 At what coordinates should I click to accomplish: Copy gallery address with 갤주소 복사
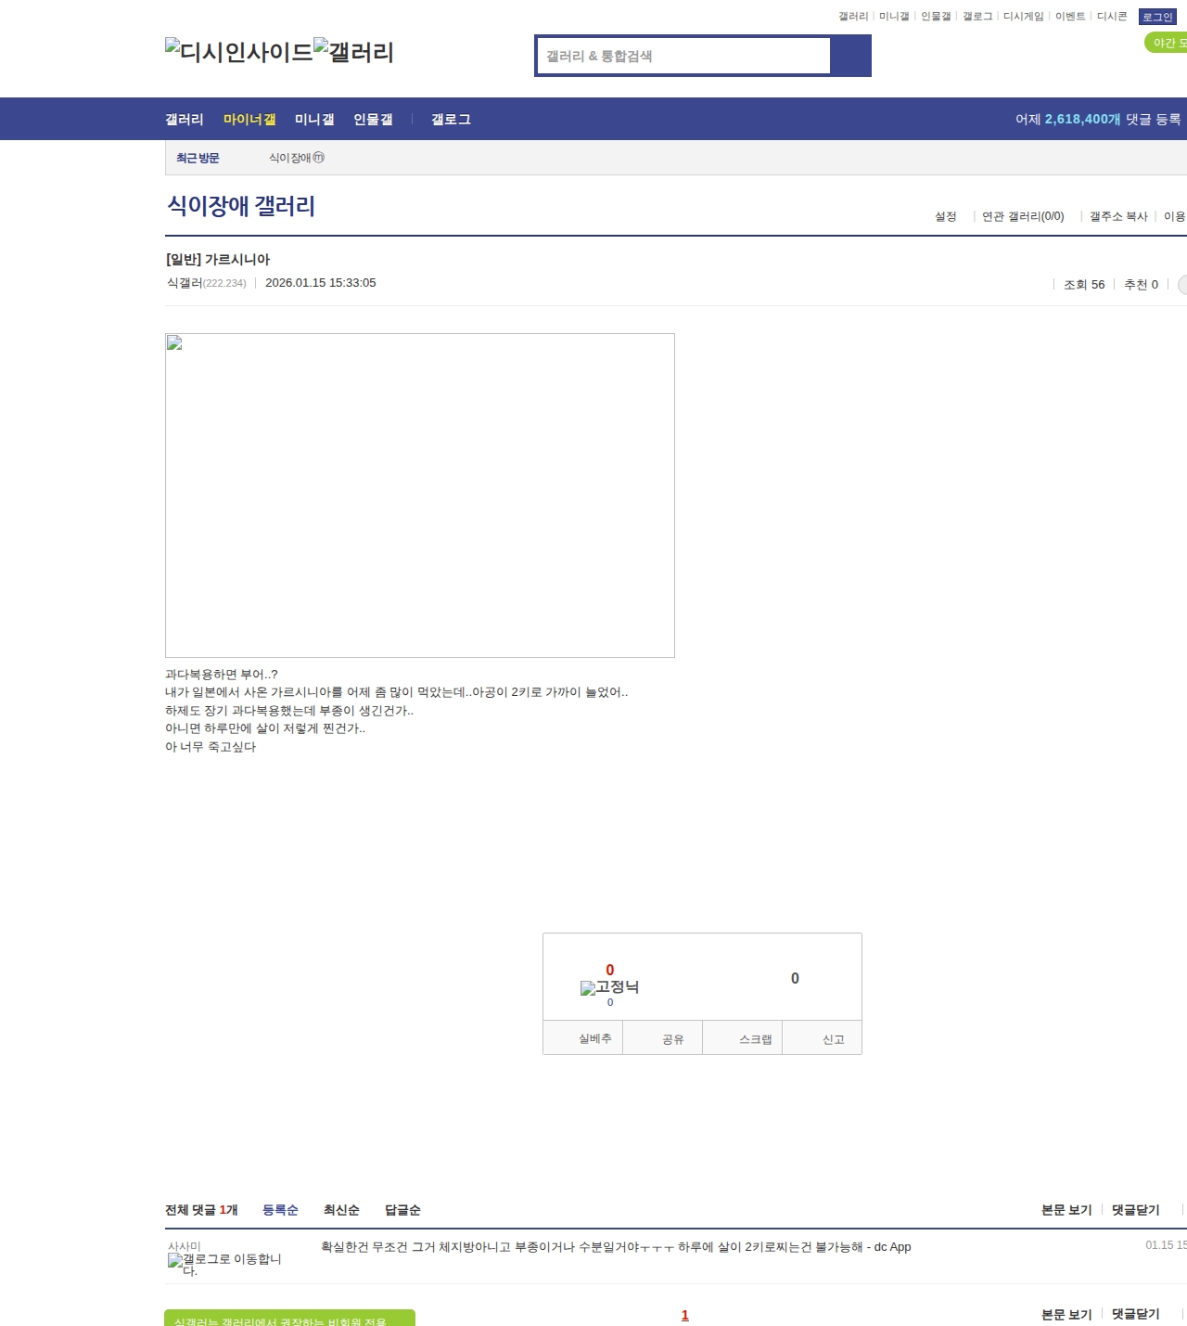click(x=1118, y=215)
